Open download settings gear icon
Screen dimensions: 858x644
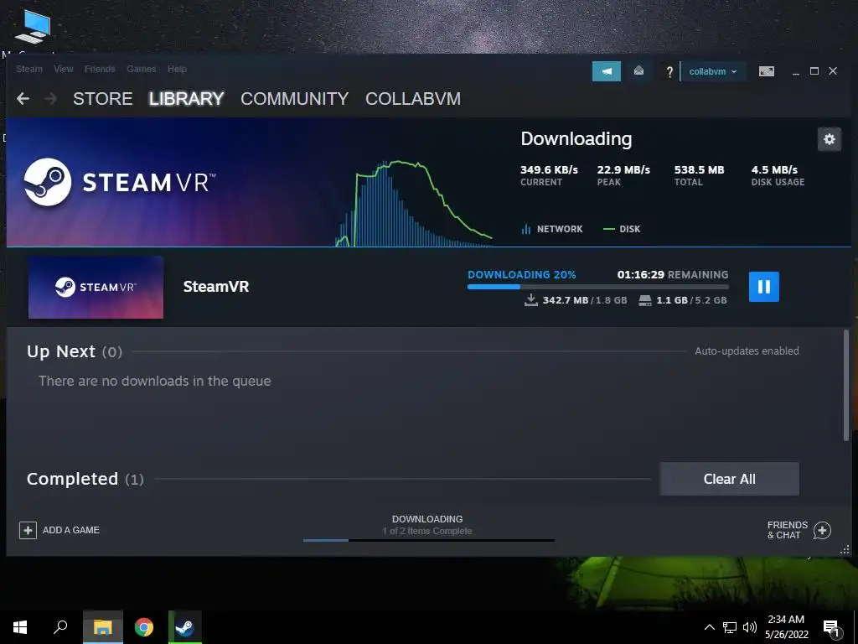click(829, 139)
